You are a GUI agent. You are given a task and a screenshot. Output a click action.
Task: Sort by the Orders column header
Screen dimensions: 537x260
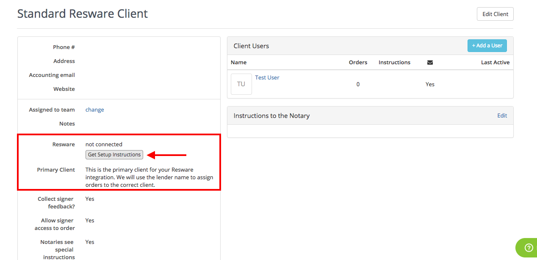358,62
